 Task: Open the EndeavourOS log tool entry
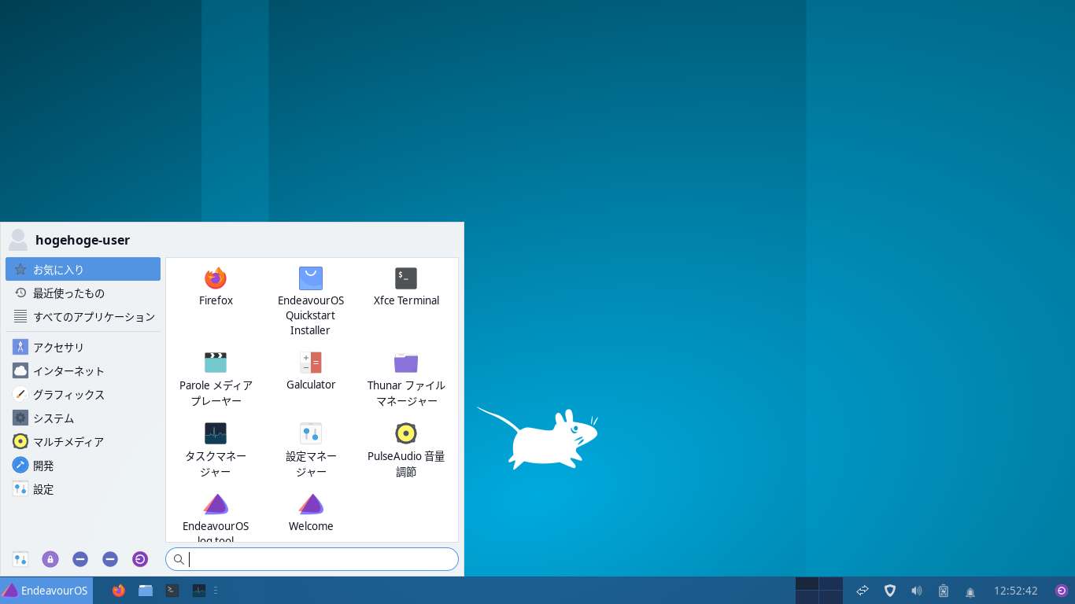click(216, 517)
